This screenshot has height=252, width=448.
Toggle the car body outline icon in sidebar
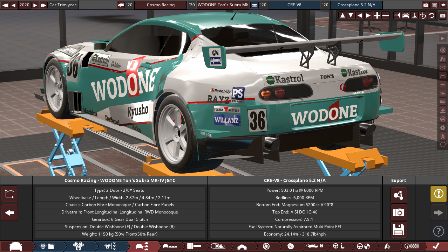coord(443,76)
